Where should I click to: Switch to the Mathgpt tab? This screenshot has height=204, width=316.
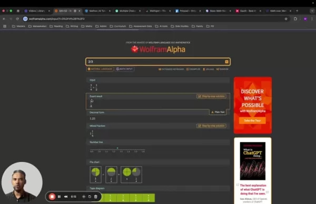pos(158,11)
